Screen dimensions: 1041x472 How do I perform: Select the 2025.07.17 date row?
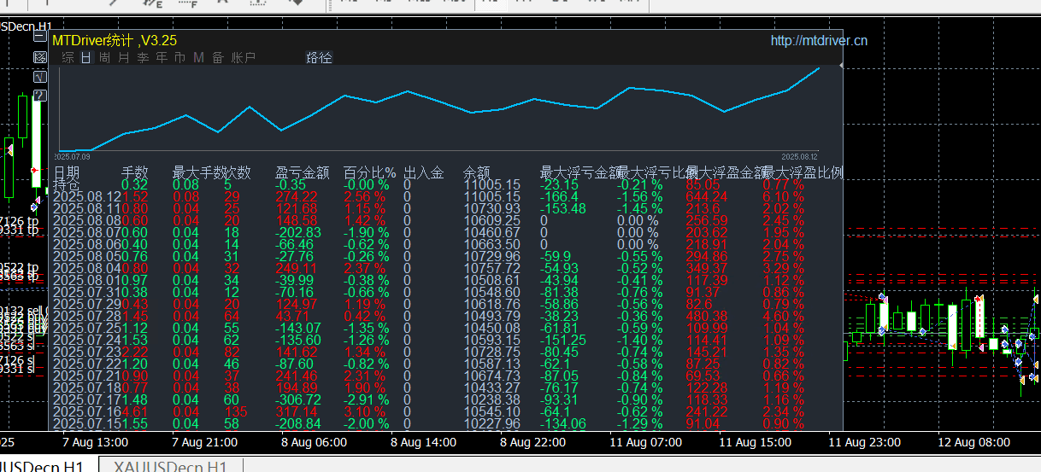pos(86,399)
